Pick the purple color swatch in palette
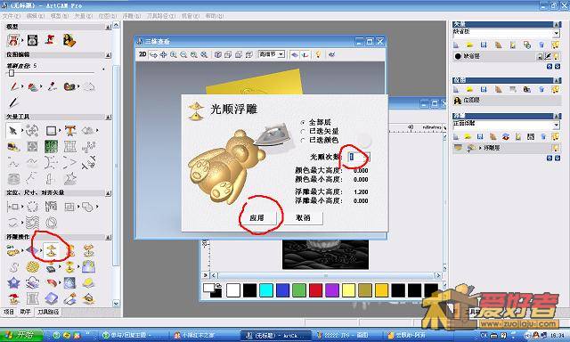 (332, 290)
